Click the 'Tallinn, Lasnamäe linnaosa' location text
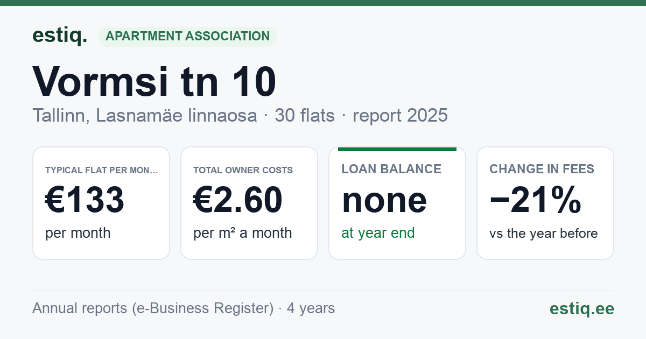This screenshot has width=646, height=339. tap(145, 116)
